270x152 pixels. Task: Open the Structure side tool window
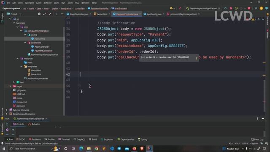click(x=2, y=114)
